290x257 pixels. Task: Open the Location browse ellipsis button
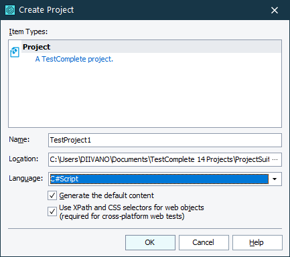coord(275,159)
